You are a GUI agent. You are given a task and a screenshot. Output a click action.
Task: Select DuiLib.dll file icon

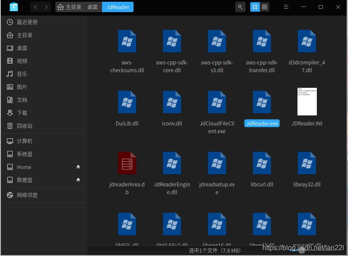127,102
